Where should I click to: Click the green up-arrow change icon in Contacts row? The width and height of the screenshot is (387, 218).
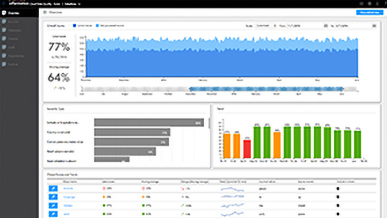coord(182,206)
